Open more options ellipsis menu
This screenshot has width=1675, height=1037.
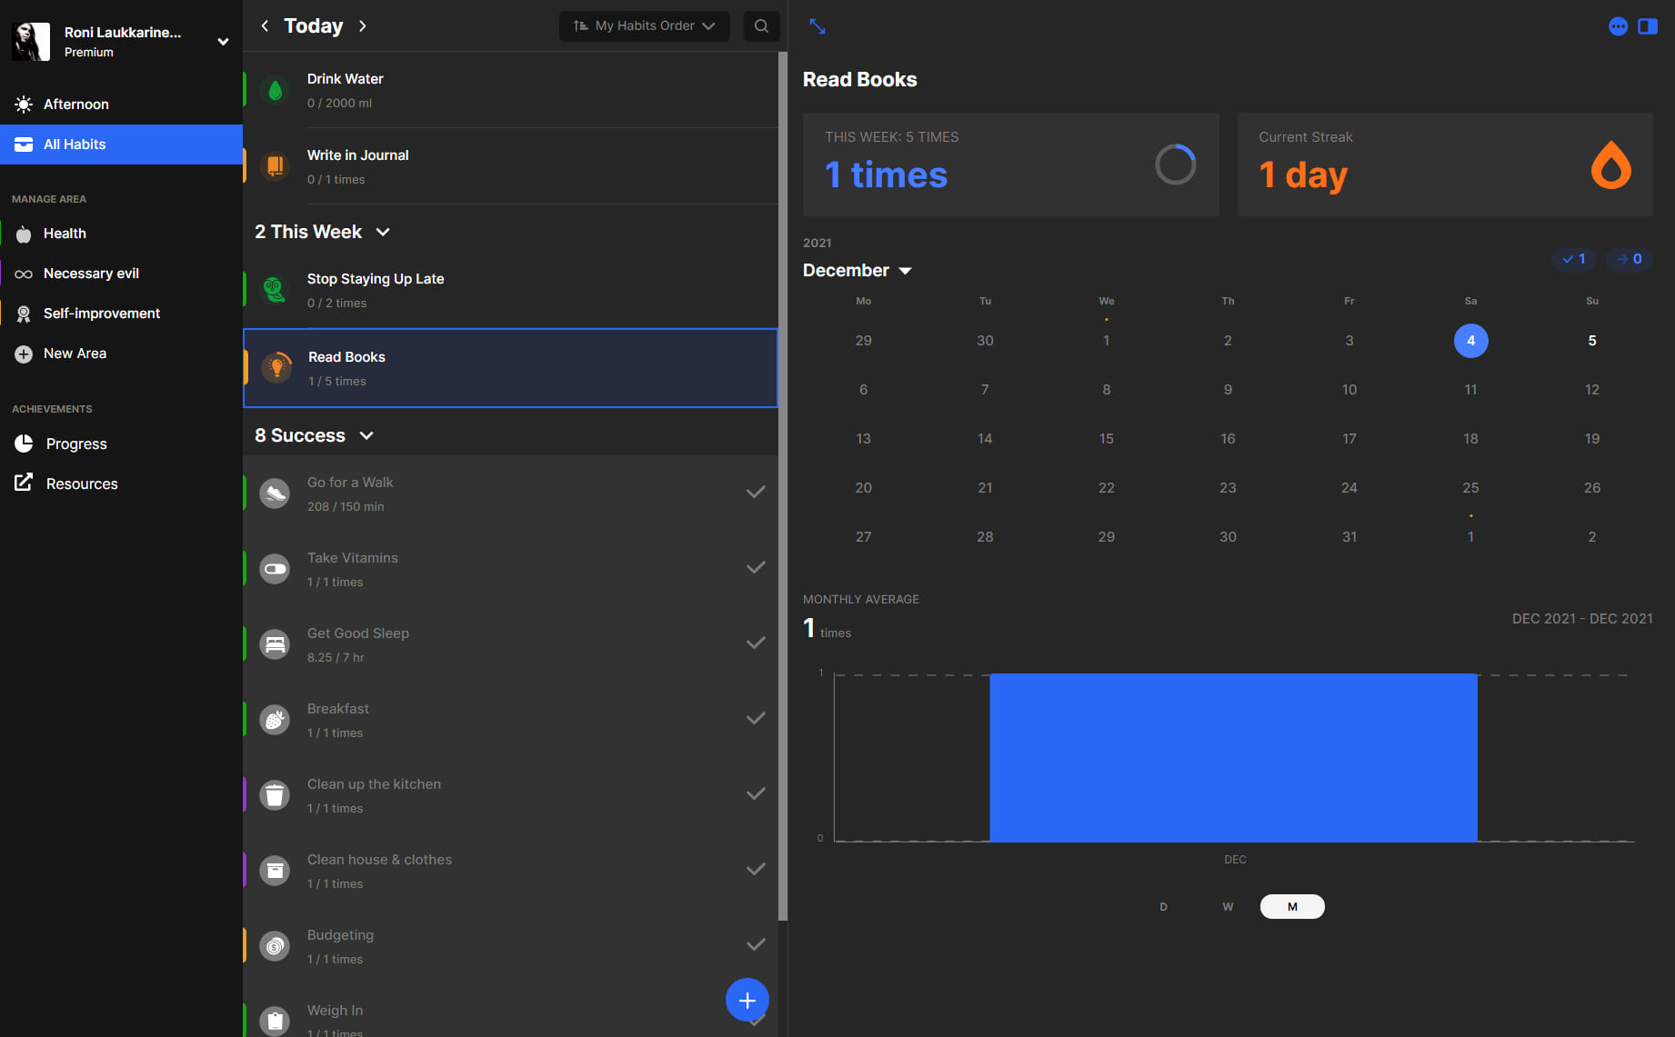(x=1618, y=26)
